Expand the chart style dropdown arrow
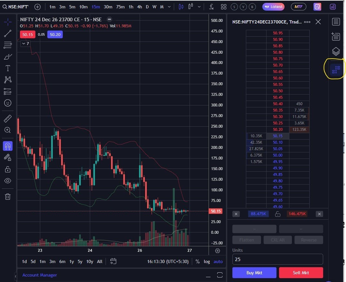Image resolution: width=346 pixels, height=282 pixels. pos(199,7)
